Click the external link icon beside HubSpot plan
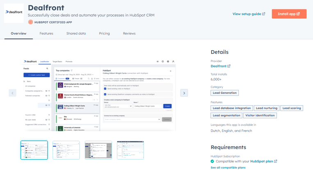Image resolution: width=313 pixels, height=173 pixels. (x=276, y=161)
